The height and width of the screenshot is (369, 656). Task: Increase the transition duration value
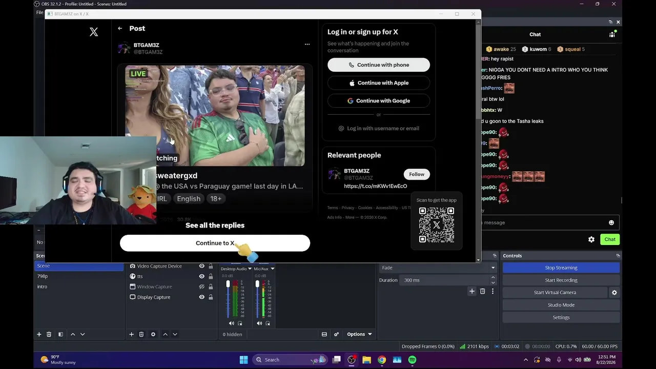[493, 278]
